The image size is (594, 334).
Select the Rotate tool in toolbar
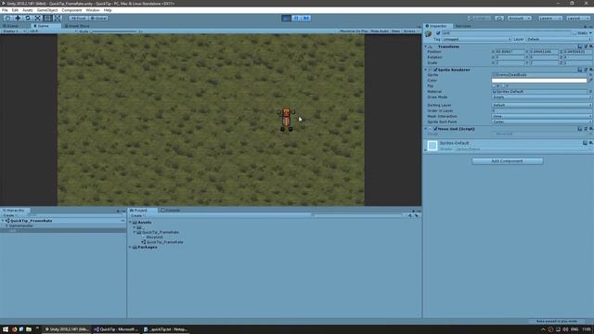pos(28,19)
